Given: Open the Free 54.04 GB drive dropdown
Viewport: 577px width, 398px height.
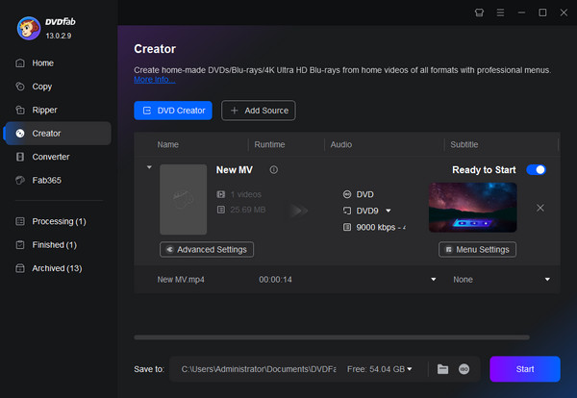Looking at the screenshot, I should (410, 369).
